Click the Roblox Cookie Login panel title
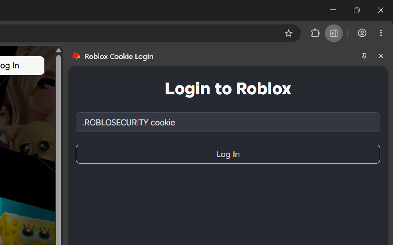The width and height of the screenshot is (393, 245). (x=119, y=56)
